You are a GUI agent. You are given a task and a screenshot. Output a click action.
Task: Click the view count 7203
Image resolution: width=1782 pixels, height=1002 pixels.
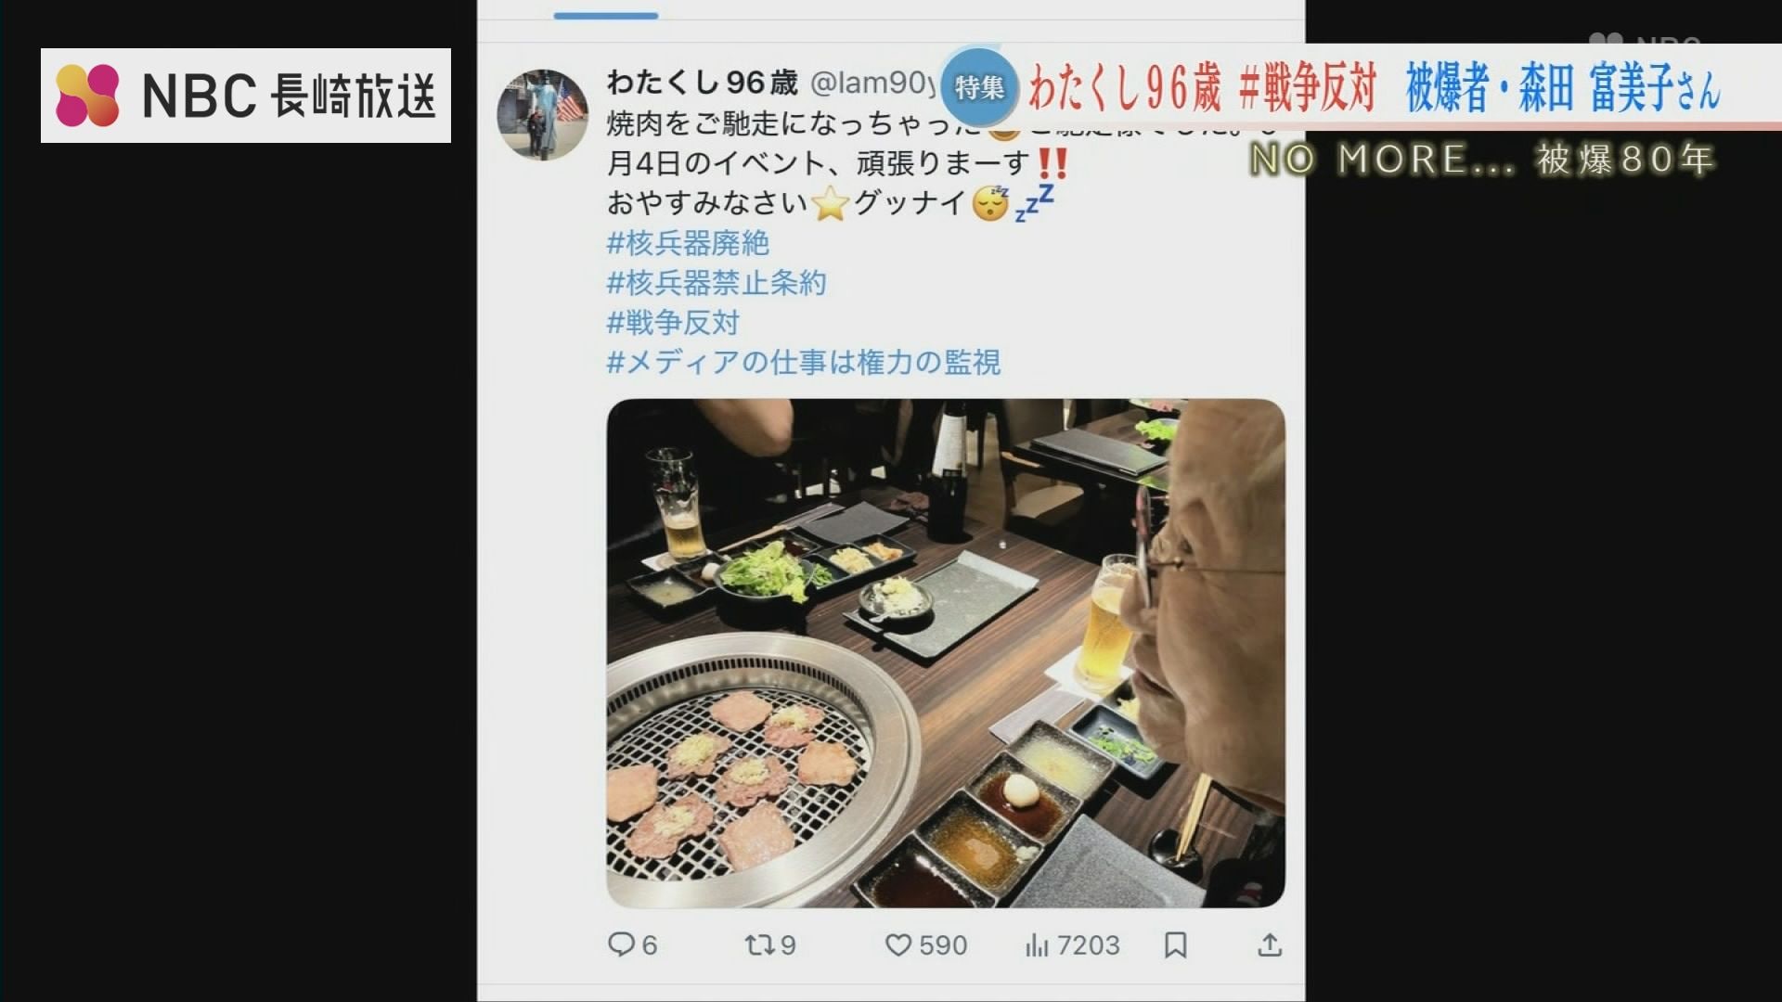coord(1089,945)
